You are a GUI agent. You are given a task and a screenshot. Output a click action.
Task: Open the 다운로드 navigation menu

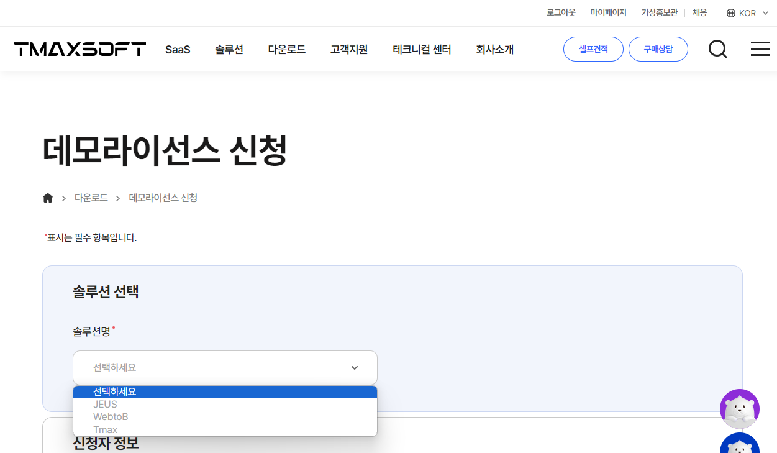click(287, 50)
